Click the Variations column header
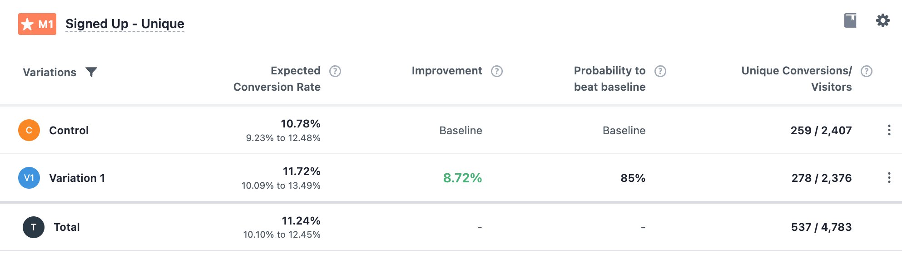The height and width of the screenshot is (254, 902). pos(50,73)
